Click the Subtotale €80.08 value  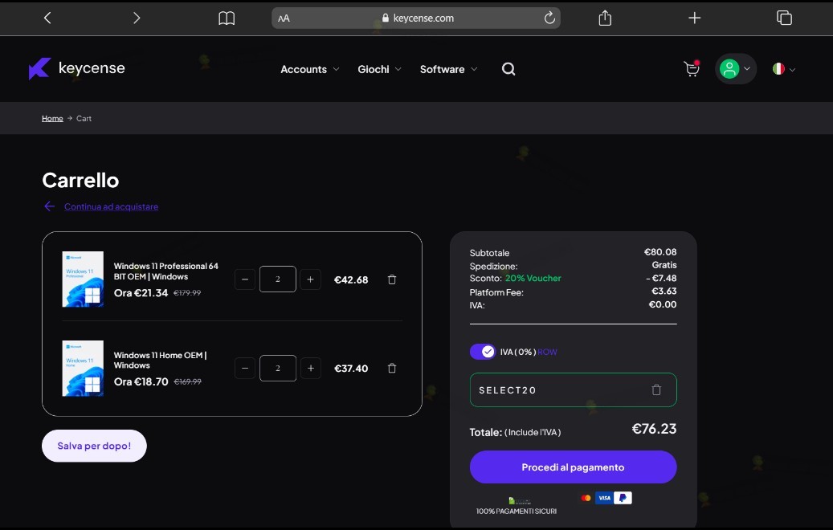tap(660, 252)
